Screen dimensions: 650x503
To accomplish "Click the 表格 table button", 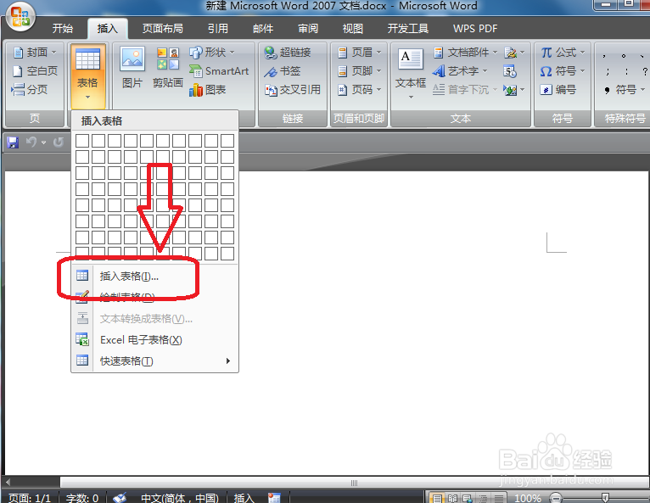I will [x=87, y=75].
